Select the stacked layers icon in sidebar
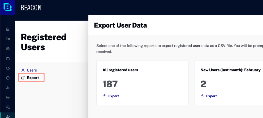Screen dimensions: 263x118 coord(8,49)
